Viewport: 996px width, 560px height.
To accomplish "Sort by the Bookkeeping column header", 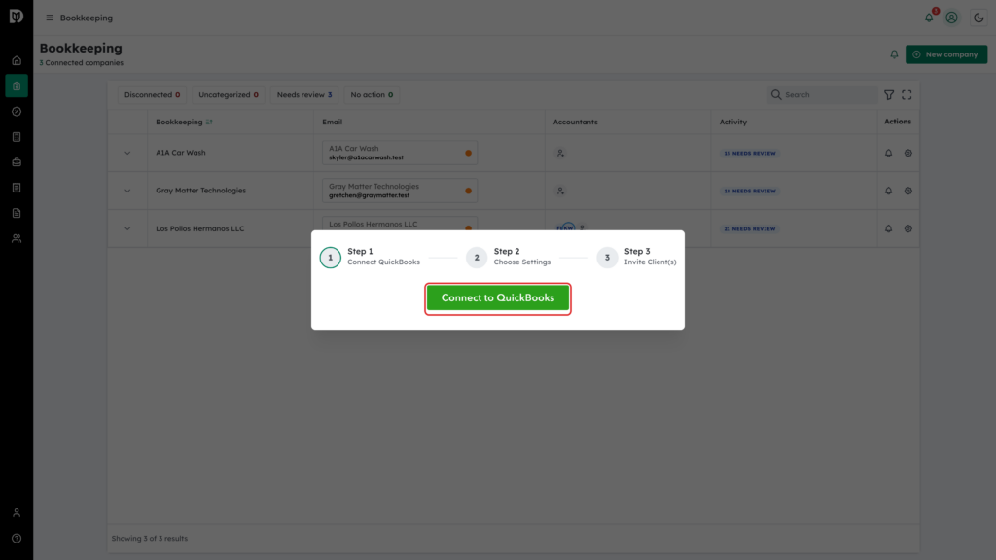I will 184,122.
